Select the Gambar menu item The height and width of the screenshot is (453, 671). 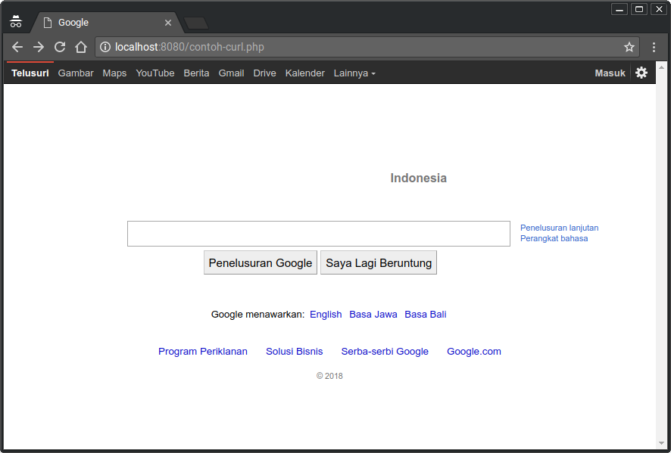[76, 73]
